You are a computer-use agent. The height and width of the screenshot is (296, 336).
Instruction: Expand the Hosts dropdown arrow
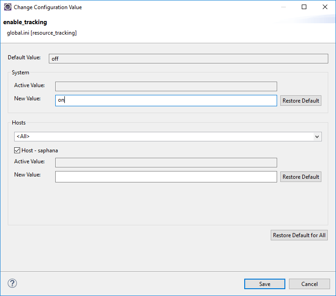317,136
